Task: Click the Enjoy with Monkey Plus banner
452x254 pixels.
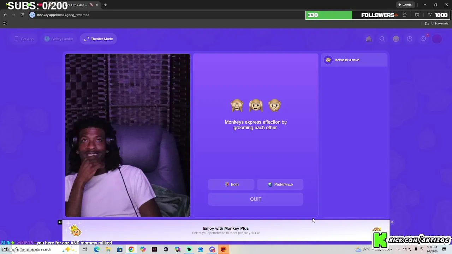Action: click(x=226, y=231)
